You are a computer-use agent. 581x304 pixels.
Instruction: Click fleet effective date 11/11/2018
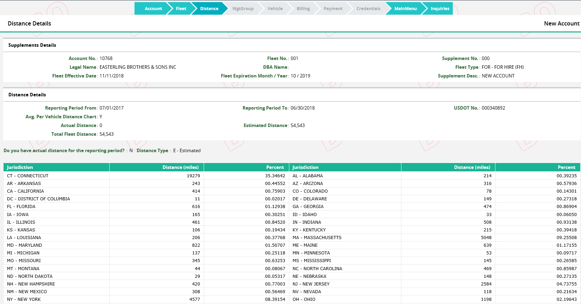click(111, 76)
